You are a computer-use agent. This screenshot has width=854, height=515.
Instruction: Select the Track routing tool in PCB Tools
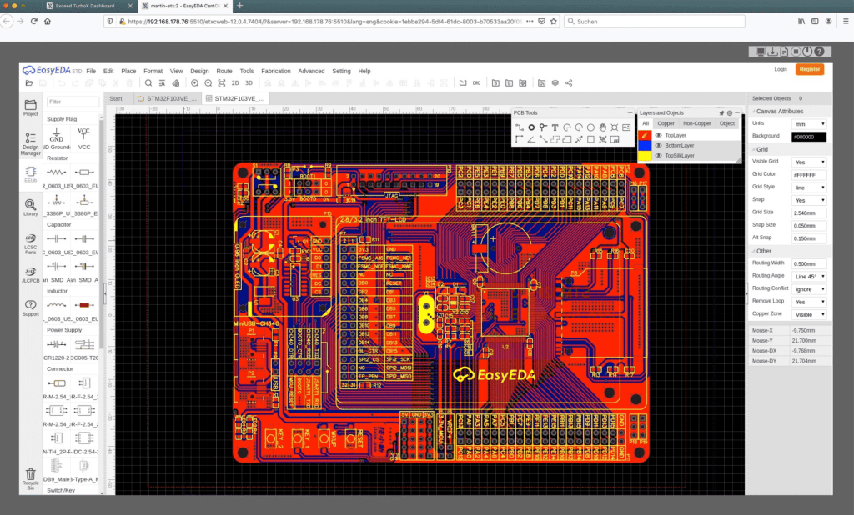519,127
